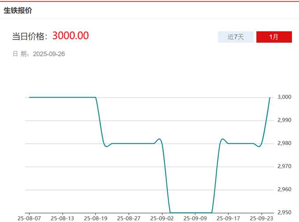Click the 2,990 y-axis value label
The height and width of the screenshot is (222, 299).
click(x=284, y=120)
